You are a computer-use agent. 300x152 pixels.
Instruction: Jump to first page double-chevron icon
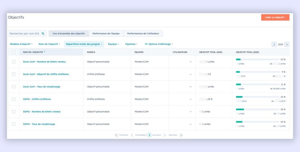(116, 135)
